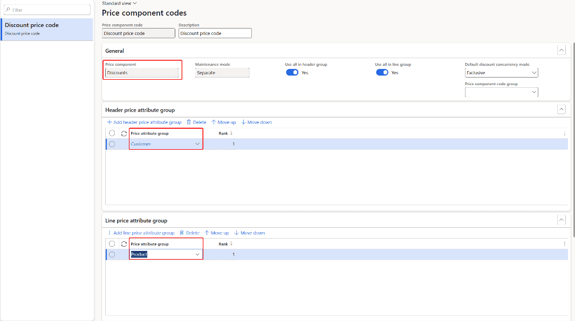Open the Customer price attribute group dropdown
This screenshot has height=321, width=575.
point(197,144)
